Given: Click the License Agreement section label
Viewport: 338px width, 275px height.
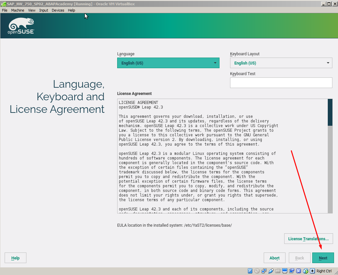Looking at the screenshot, I should (x=134, y=94).
